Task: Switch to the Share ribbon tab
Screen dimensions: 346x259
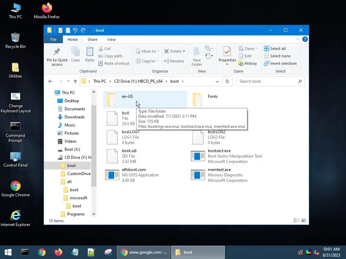Action: pos(92,39)
